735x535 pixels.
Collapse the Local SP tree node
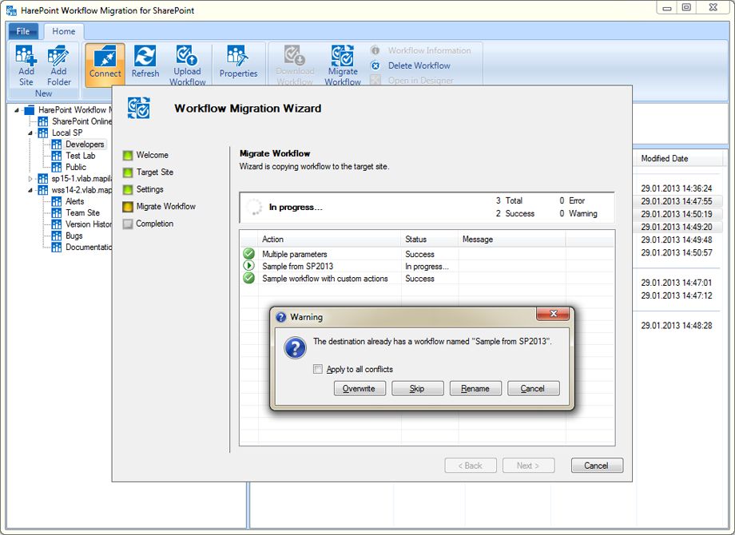point(30,133)
